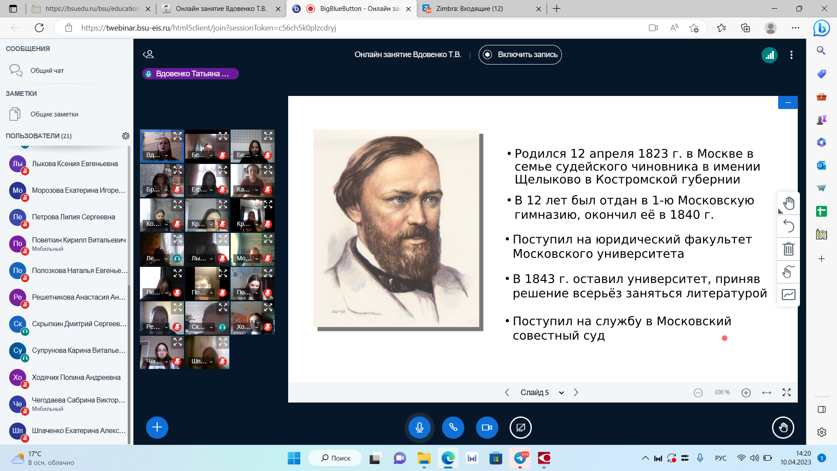Open Edge Collections icon
The image size is (837, 471).
pos(745,28)
